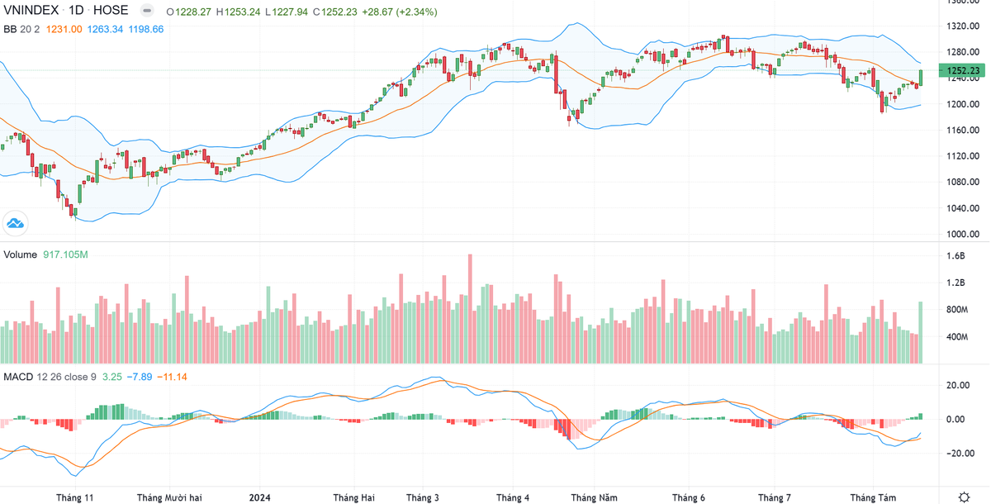Click the VNINDEX symbol name
The width and height of the screenshot is (991, 504).
[x=32, y=12]
